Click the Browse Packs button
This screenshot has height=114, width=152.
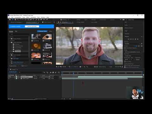click(42, 31)
